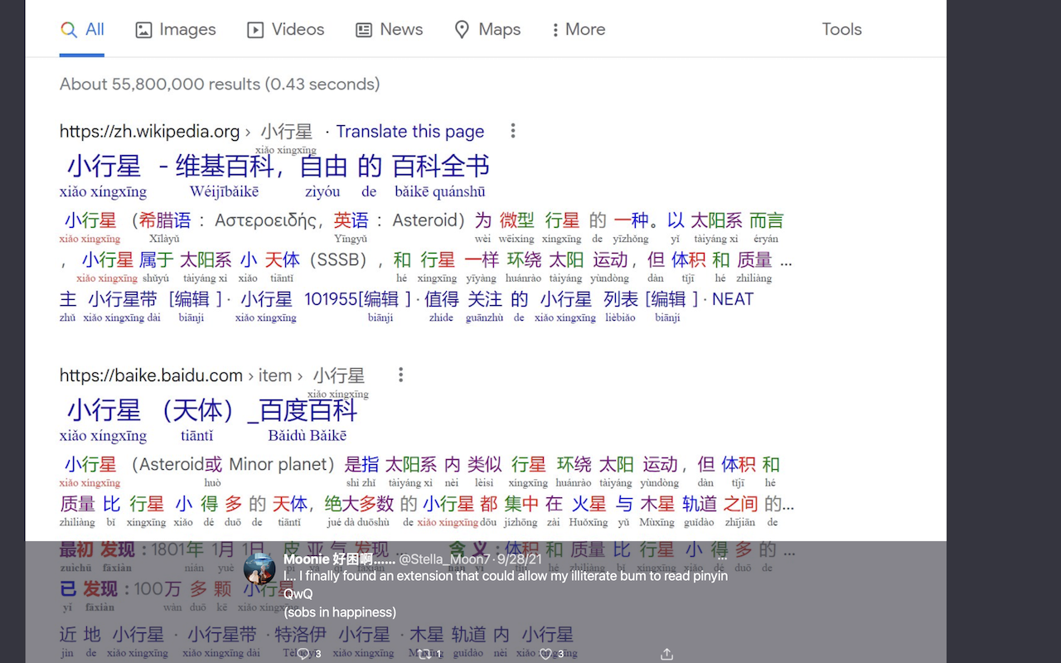The image size is (1061, 663).
Task: Open the 小行星 Wikipedia result title
Action: [274, 165]
